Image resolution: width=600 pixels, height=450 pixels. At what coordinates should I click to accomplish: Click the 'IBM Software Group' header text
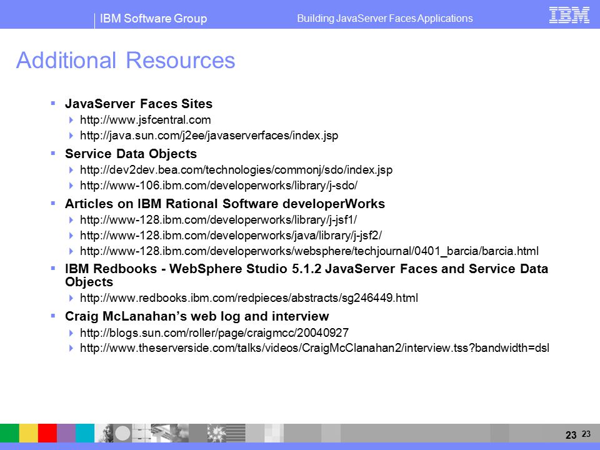click(154, 18)
